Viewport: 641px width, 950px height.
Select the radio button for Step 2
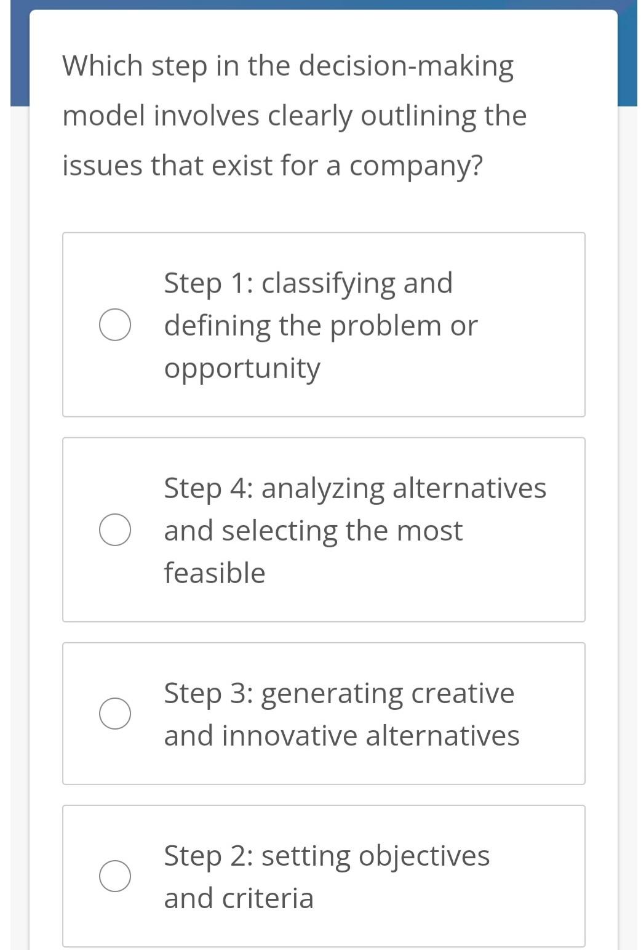[x=115, y=876]
